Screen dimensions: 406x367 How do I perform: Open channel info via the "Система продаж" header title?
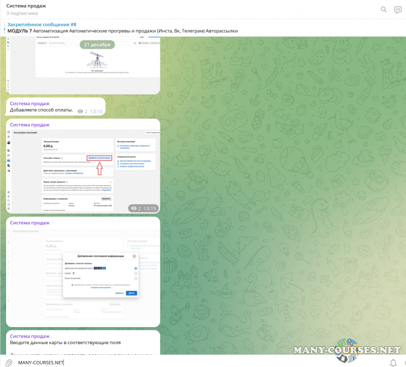pyautogui.click(x=26, y=6)
